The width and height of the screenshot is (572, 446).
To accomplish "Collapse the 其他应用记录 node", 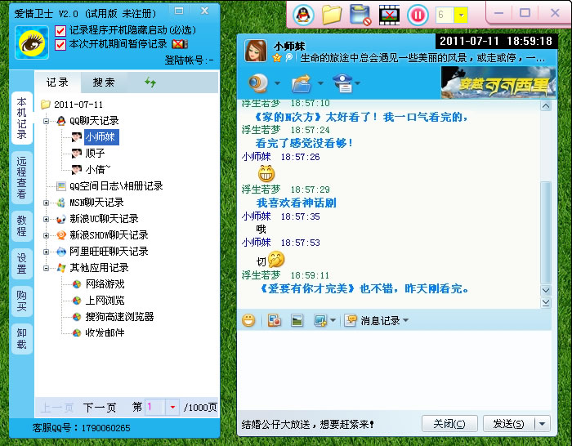I will tap(46, 268).
